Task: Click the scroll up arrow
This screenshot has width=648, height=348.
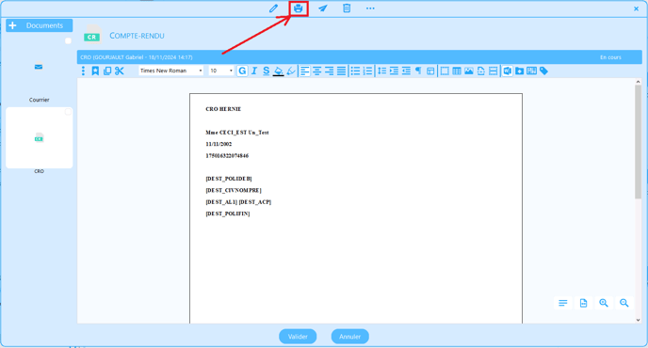Action: coord(638,82)
